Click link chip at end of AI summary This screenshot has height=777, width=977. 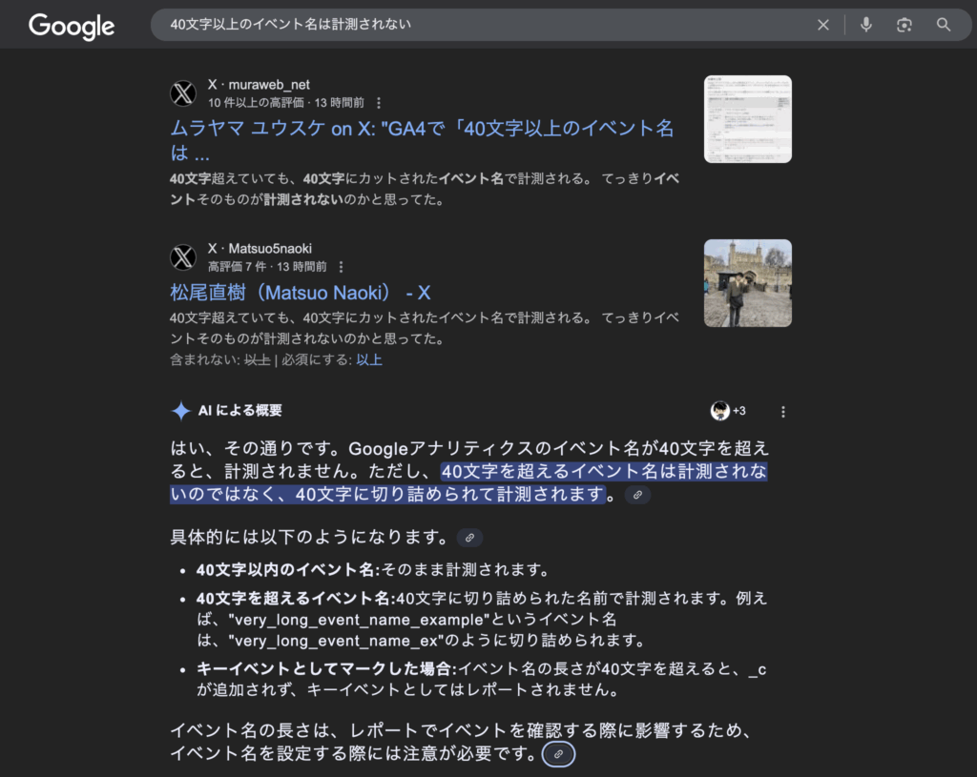coord(558,754)
